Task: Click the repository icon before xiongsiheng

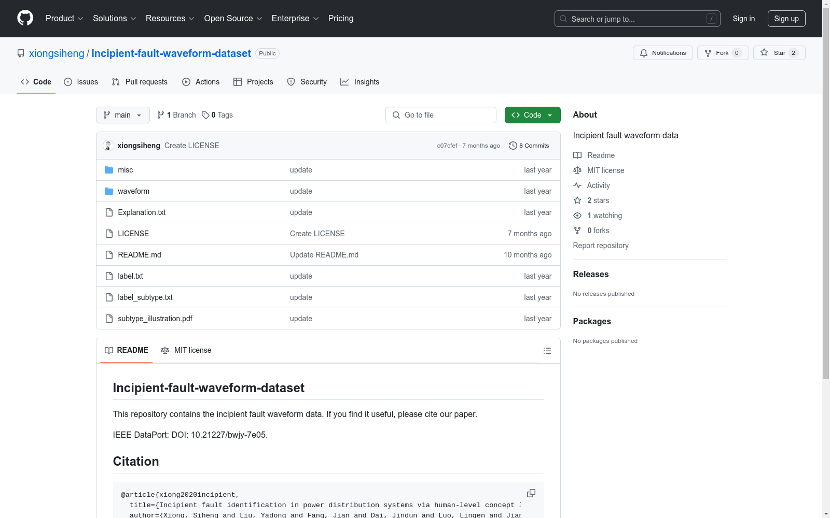Action: pos(21,53)
